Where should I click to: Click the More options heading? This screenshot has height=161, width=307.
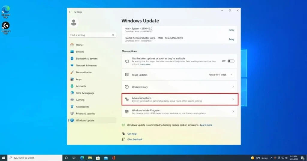click(129, 51)
